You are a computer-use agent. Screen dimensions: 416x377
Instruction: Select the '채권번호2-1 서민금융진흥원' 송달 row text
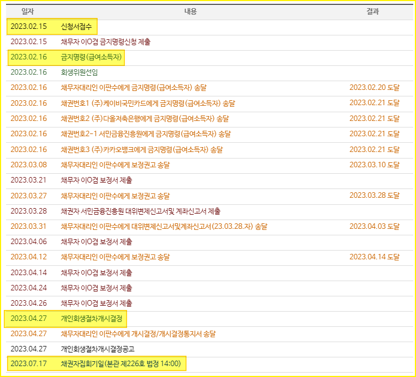coord(146,134)
